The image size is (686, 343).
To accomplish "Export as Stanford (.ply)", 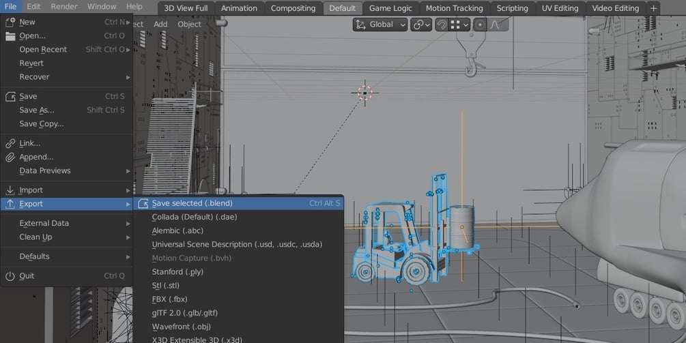I will click(238, 272).
